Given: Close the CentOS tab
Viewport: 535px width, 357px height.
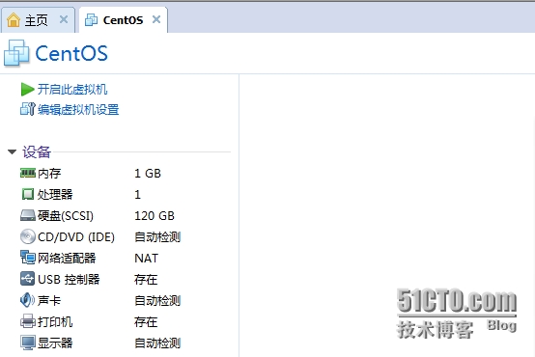Looking at the screenshot, I should (156, 19).
